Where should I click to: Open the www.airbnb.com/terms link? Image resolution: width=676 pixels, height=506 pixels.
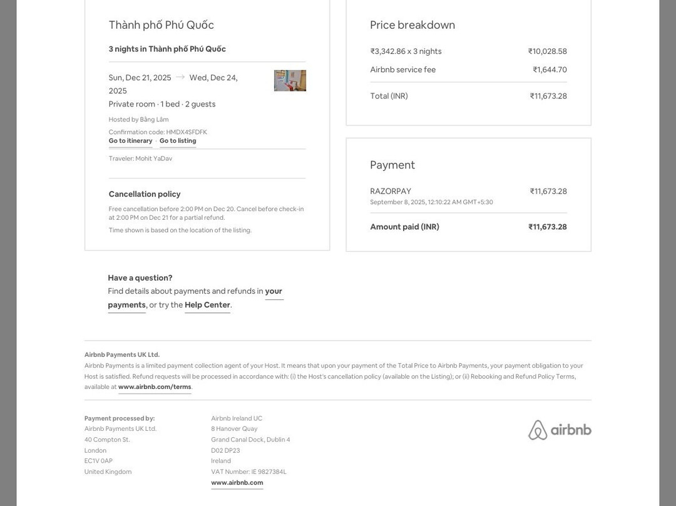(x=155, y=387)
